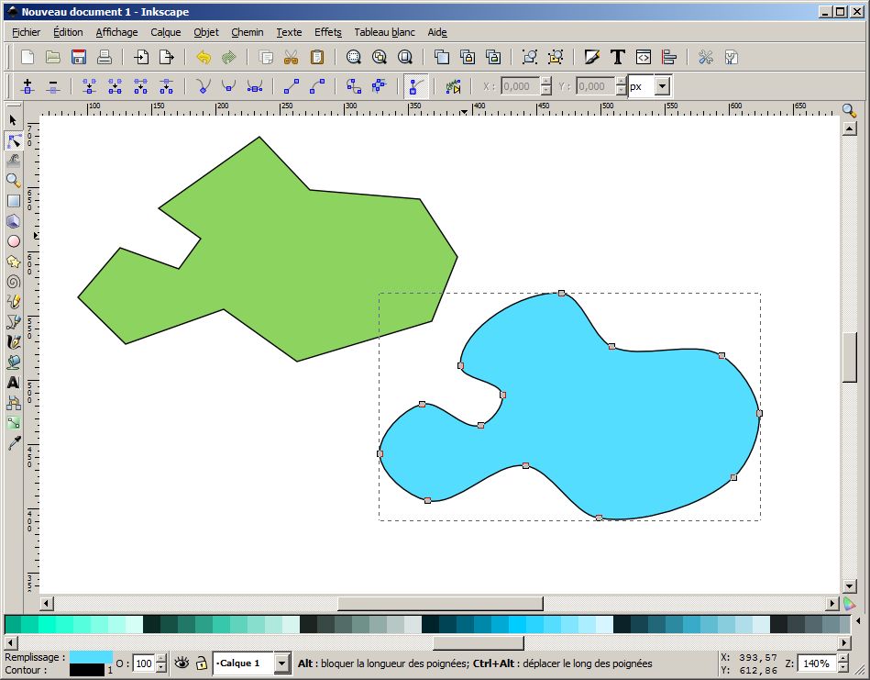Select the Pencil freehand tool

[14, 302]
